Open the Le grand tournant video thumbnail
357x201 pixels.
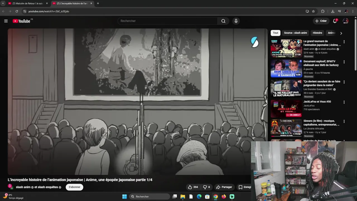(x=286, y=48)
